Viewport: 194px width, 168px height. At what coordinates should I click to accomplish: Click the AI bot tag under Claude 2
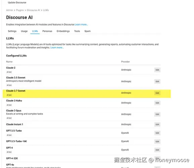click(x=9, y=72)
